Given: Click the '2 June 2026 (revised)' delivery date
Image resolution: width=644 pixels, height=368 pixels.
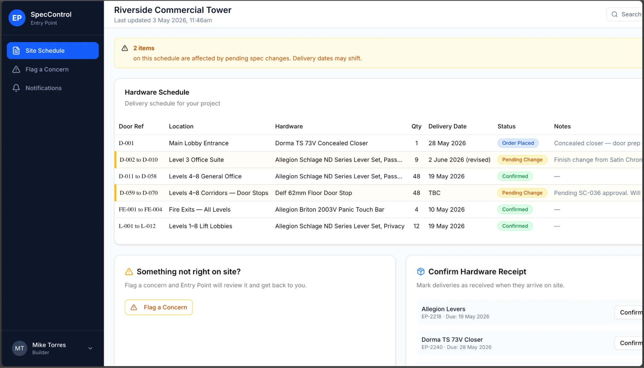Looking at the screenshot, I should coord(459,160).
